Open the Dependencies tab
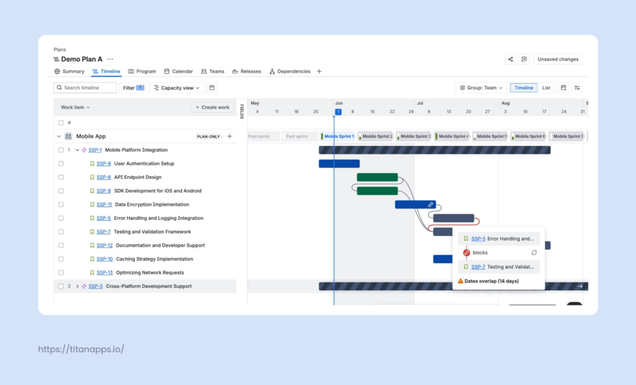This screenshot has width=636, height=385. pos(290,71)
